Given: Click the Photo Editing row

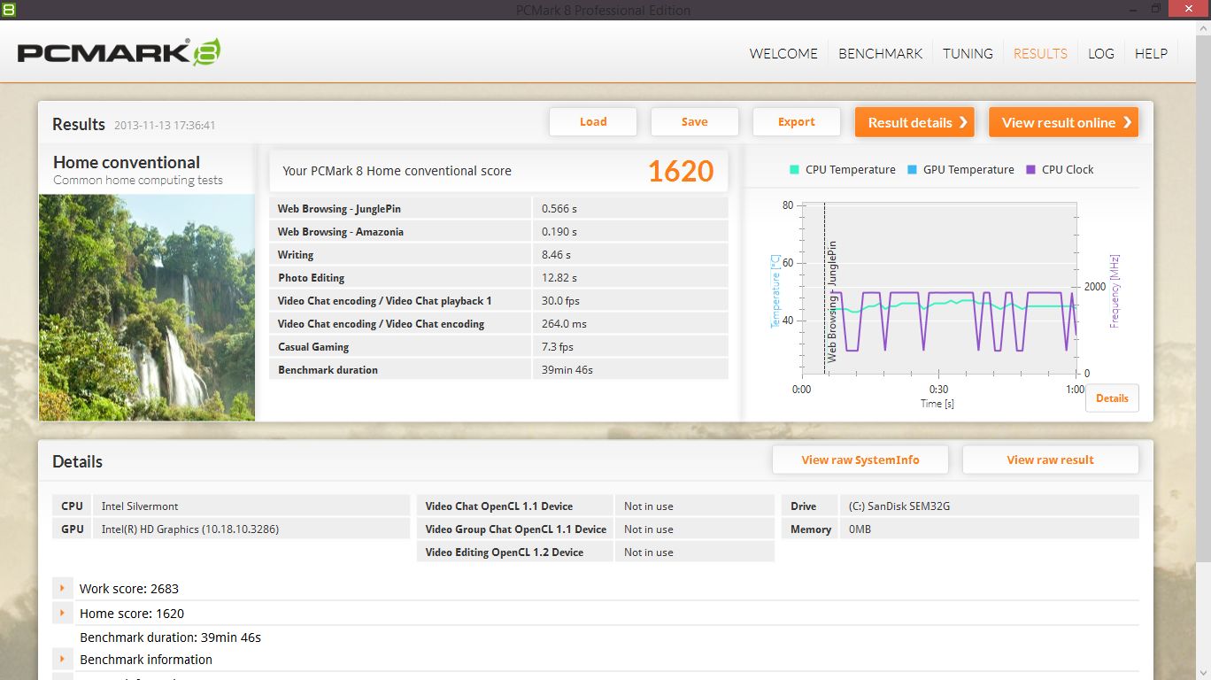Looking at the screenshot, I should coord(498,278).
